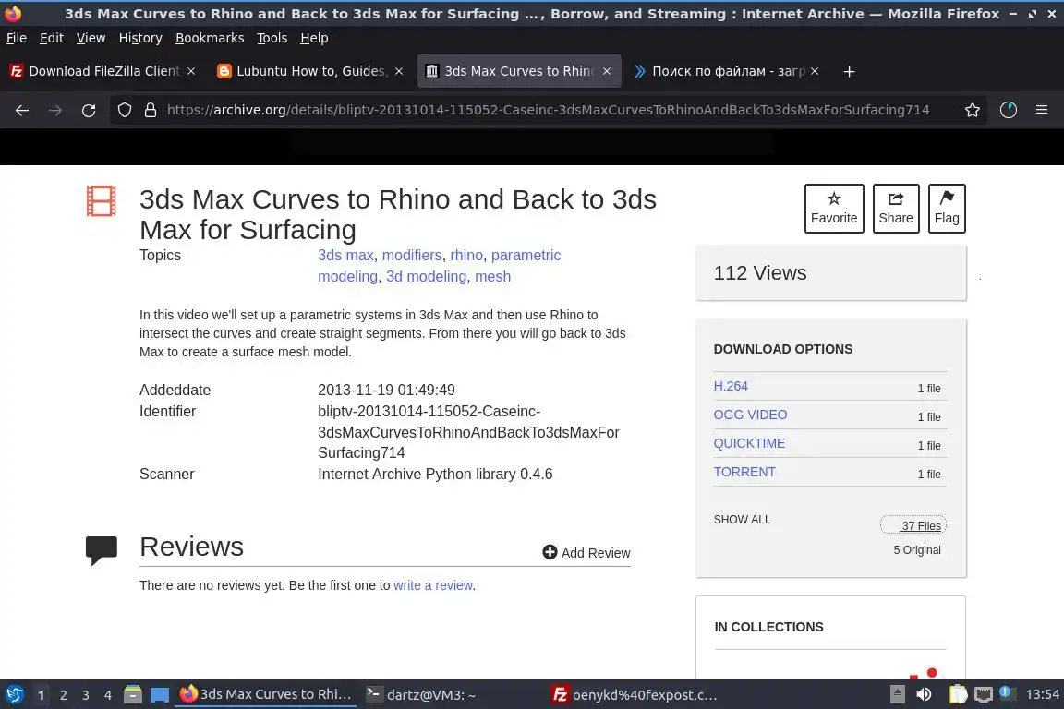Click the Share button

tap(896, 209)
